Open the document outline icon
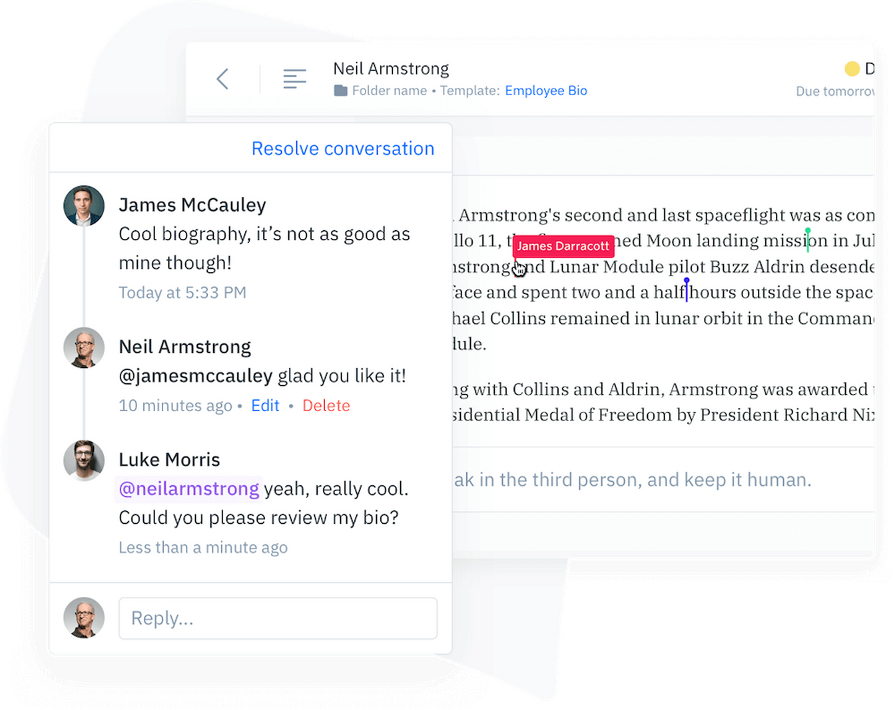The image size is (895, 710). click(x=294, y=79)
